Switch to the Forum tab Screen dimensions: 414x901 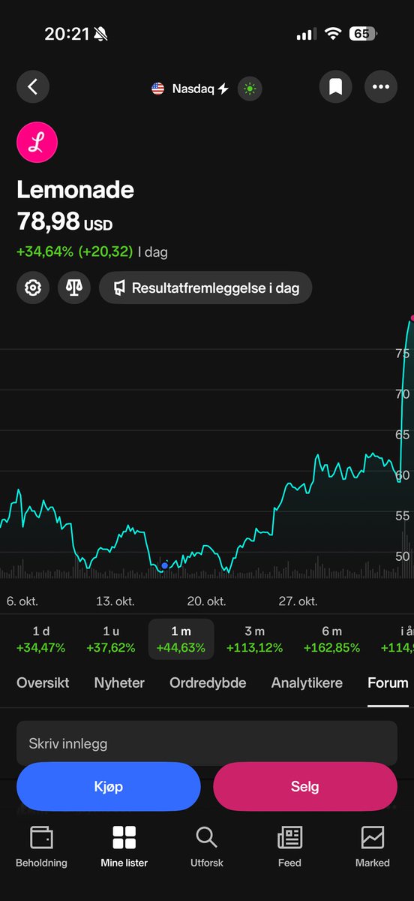point(388,683)
